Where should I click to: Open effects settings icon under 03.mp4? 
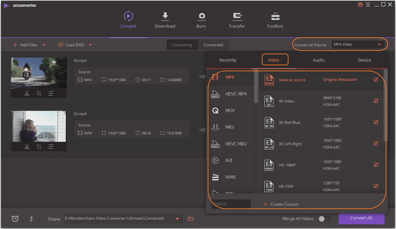point(51,93)
